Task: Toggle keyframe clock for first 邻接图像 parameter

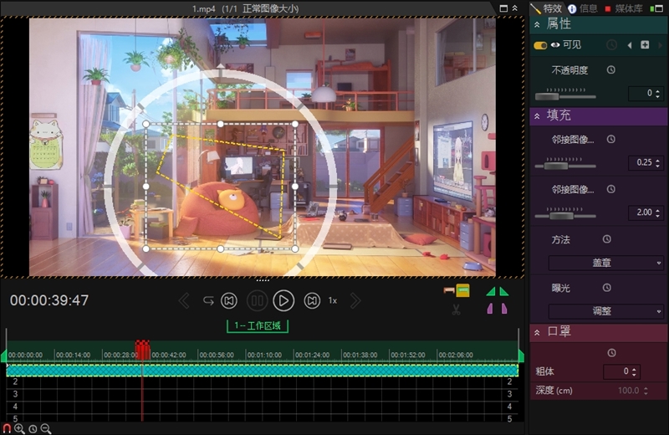Action: (611, 139)
